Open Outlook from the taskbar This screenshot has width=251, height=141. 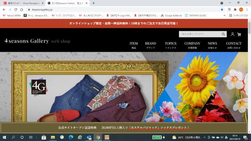(x=89, y=137)
